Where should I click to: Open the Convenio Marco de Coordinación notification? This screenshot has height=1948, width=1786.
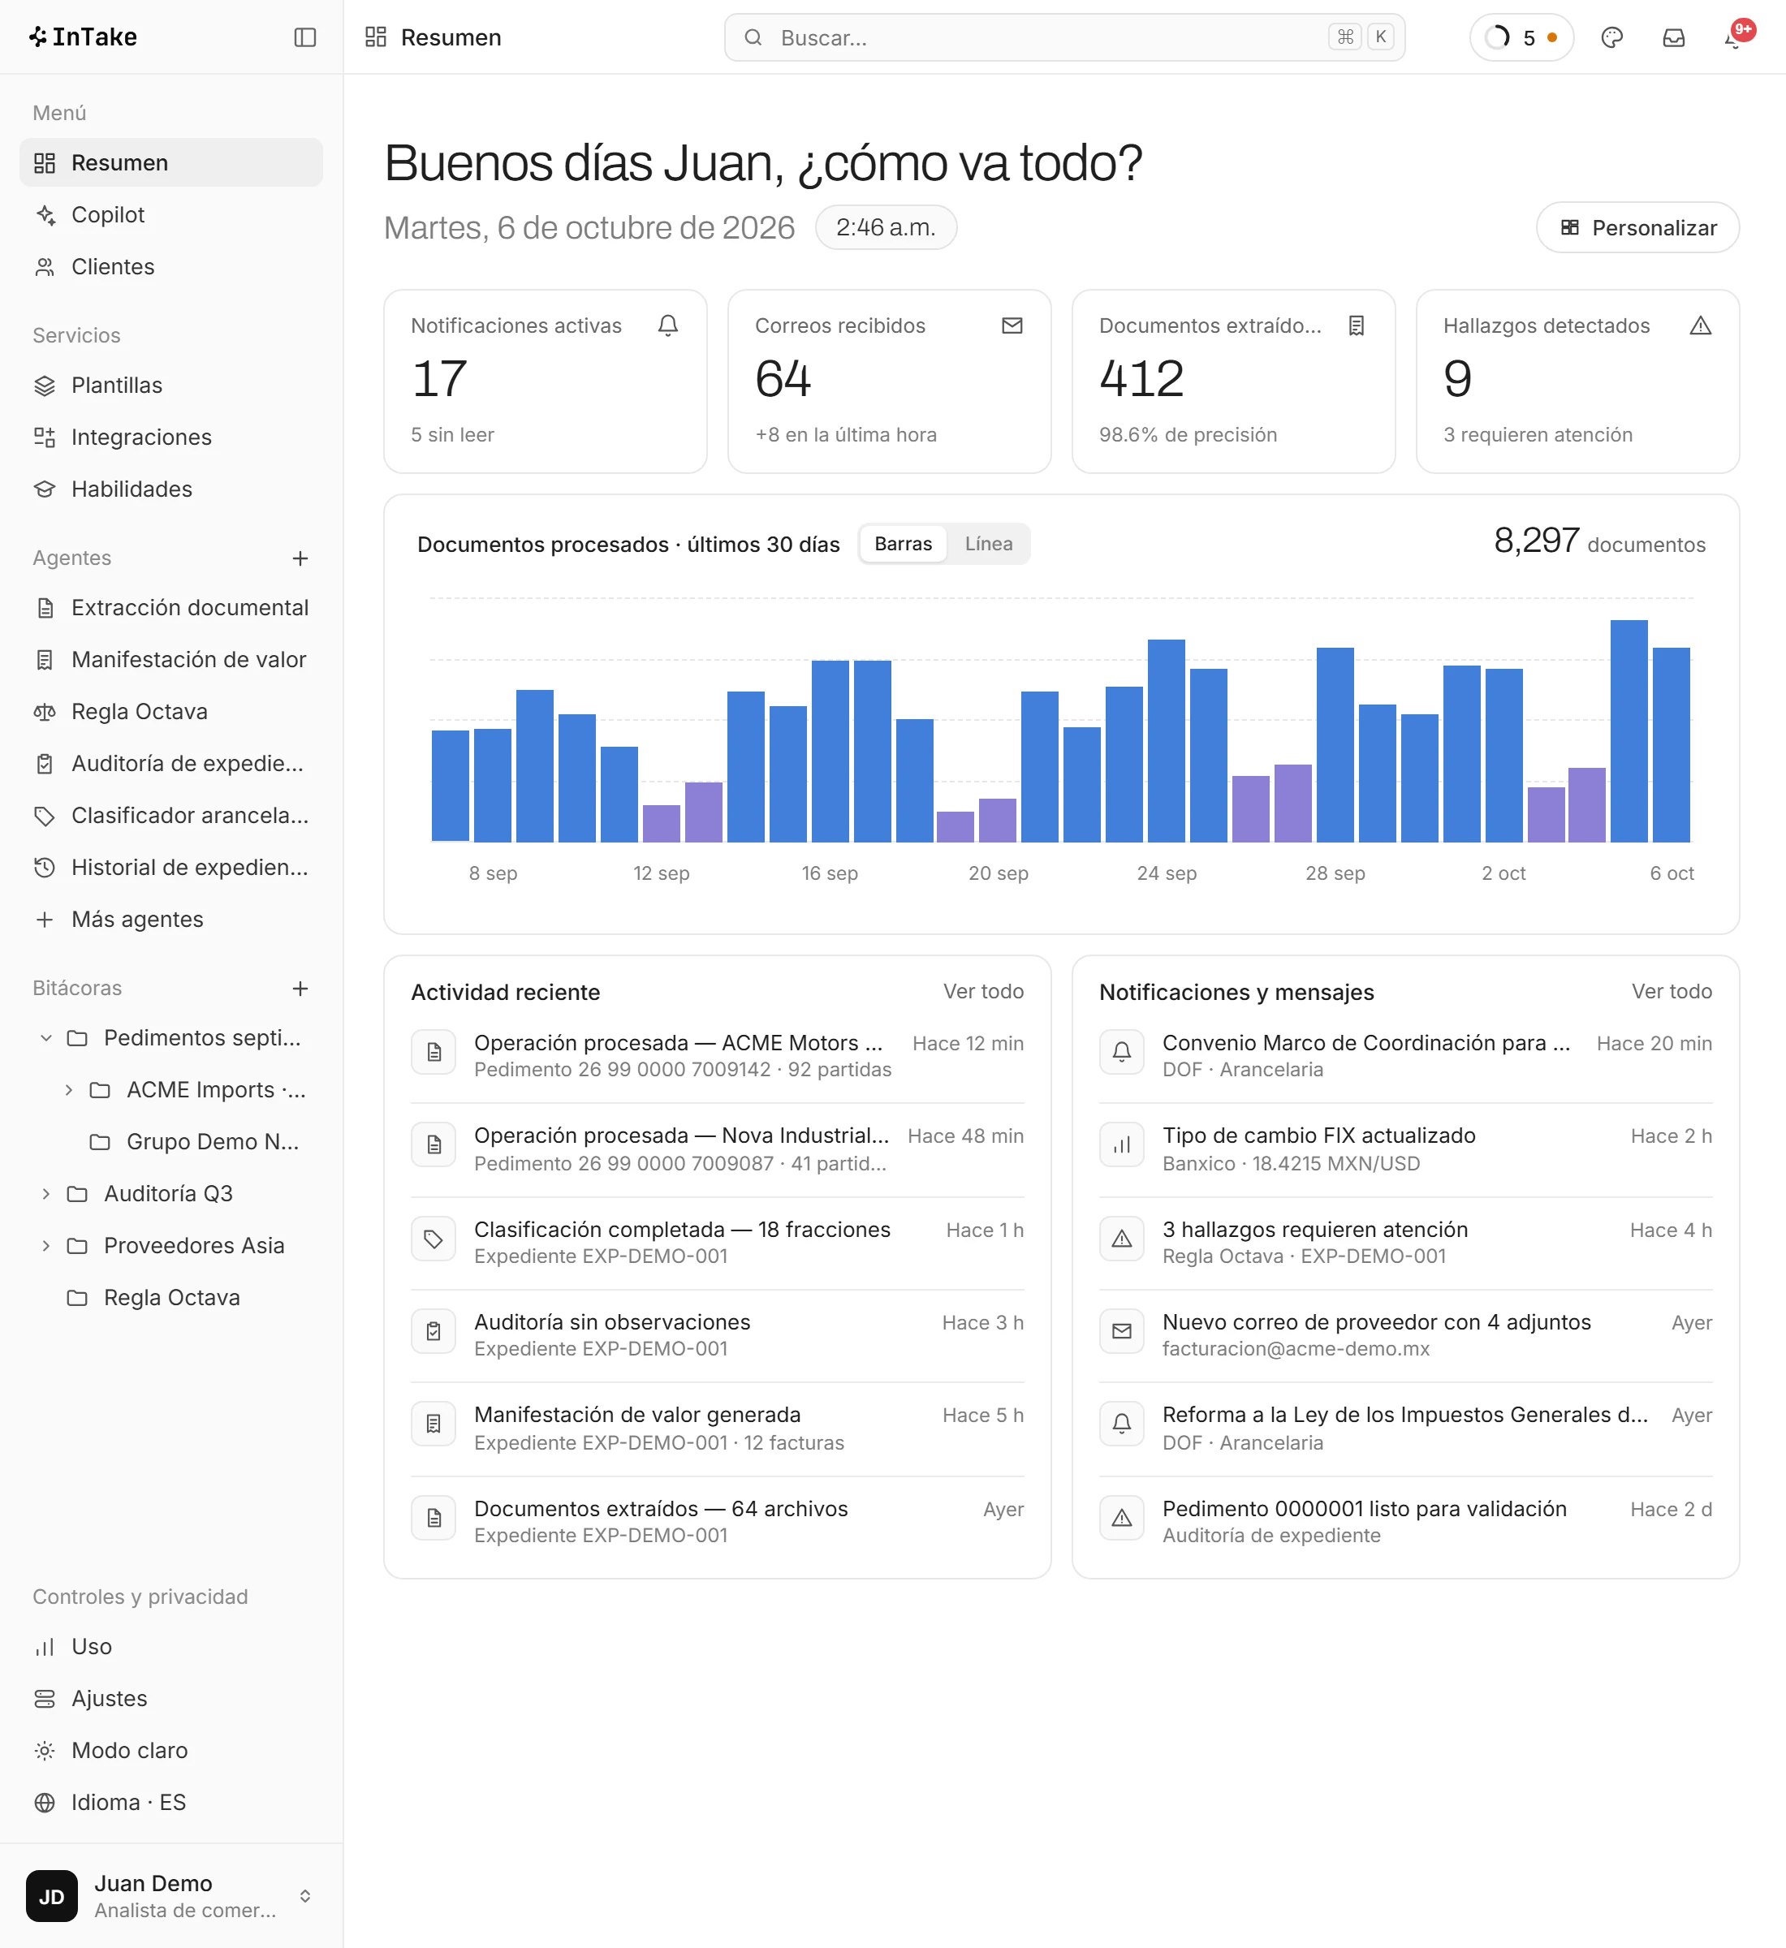(1405, 1055)
